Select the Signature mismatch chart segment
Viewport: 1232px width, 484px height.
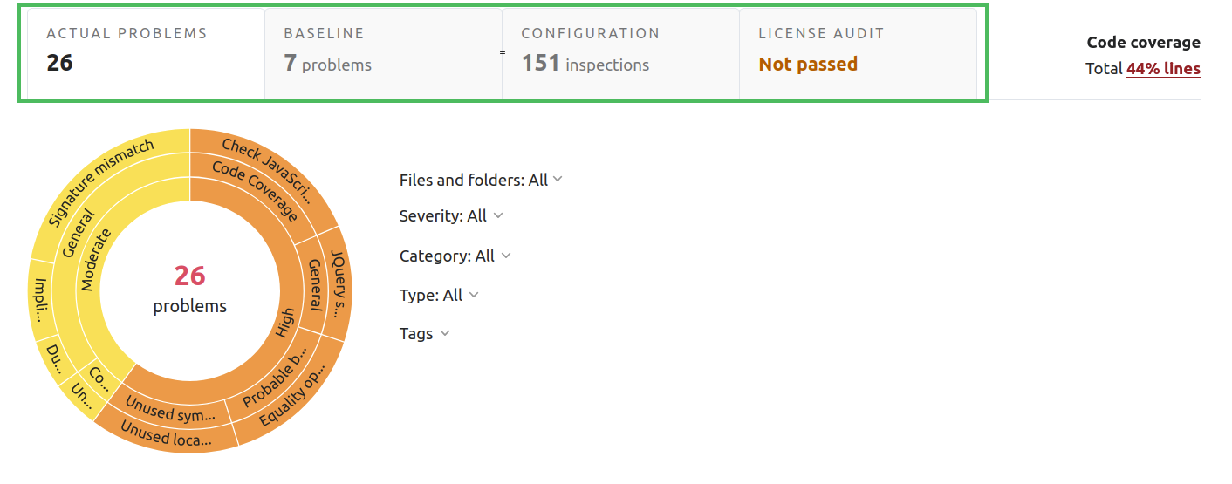pyautogui.click(x=100, y=181)
